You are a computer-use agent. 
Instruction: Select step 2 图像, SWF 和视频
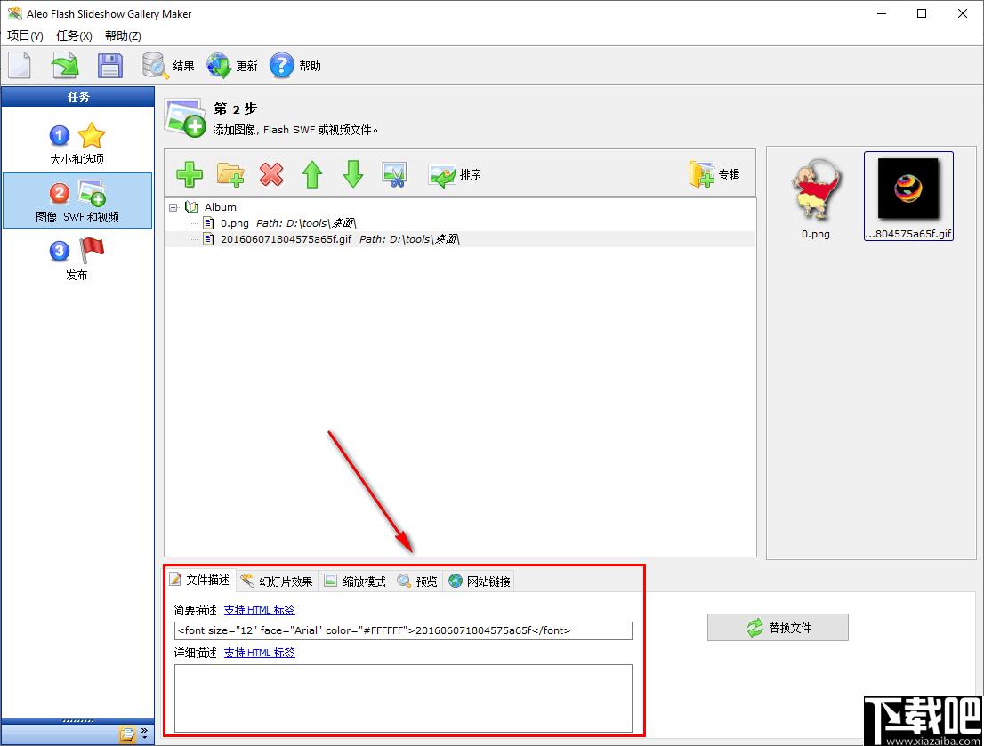click(77, 201)
